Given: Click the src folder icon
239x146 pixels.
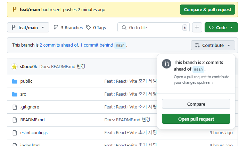Looking at the screenshot, I should 15,94.
